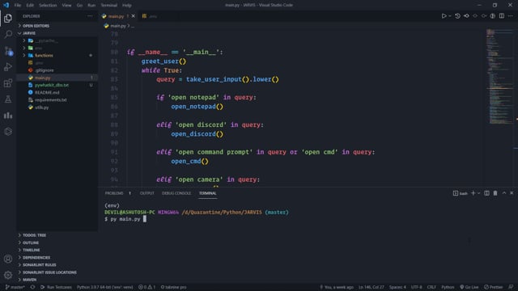Image resolution: width=518 pixels, height=291 pixels.
Task: Open the Terminal menu
Action: (x=109, y=6)
